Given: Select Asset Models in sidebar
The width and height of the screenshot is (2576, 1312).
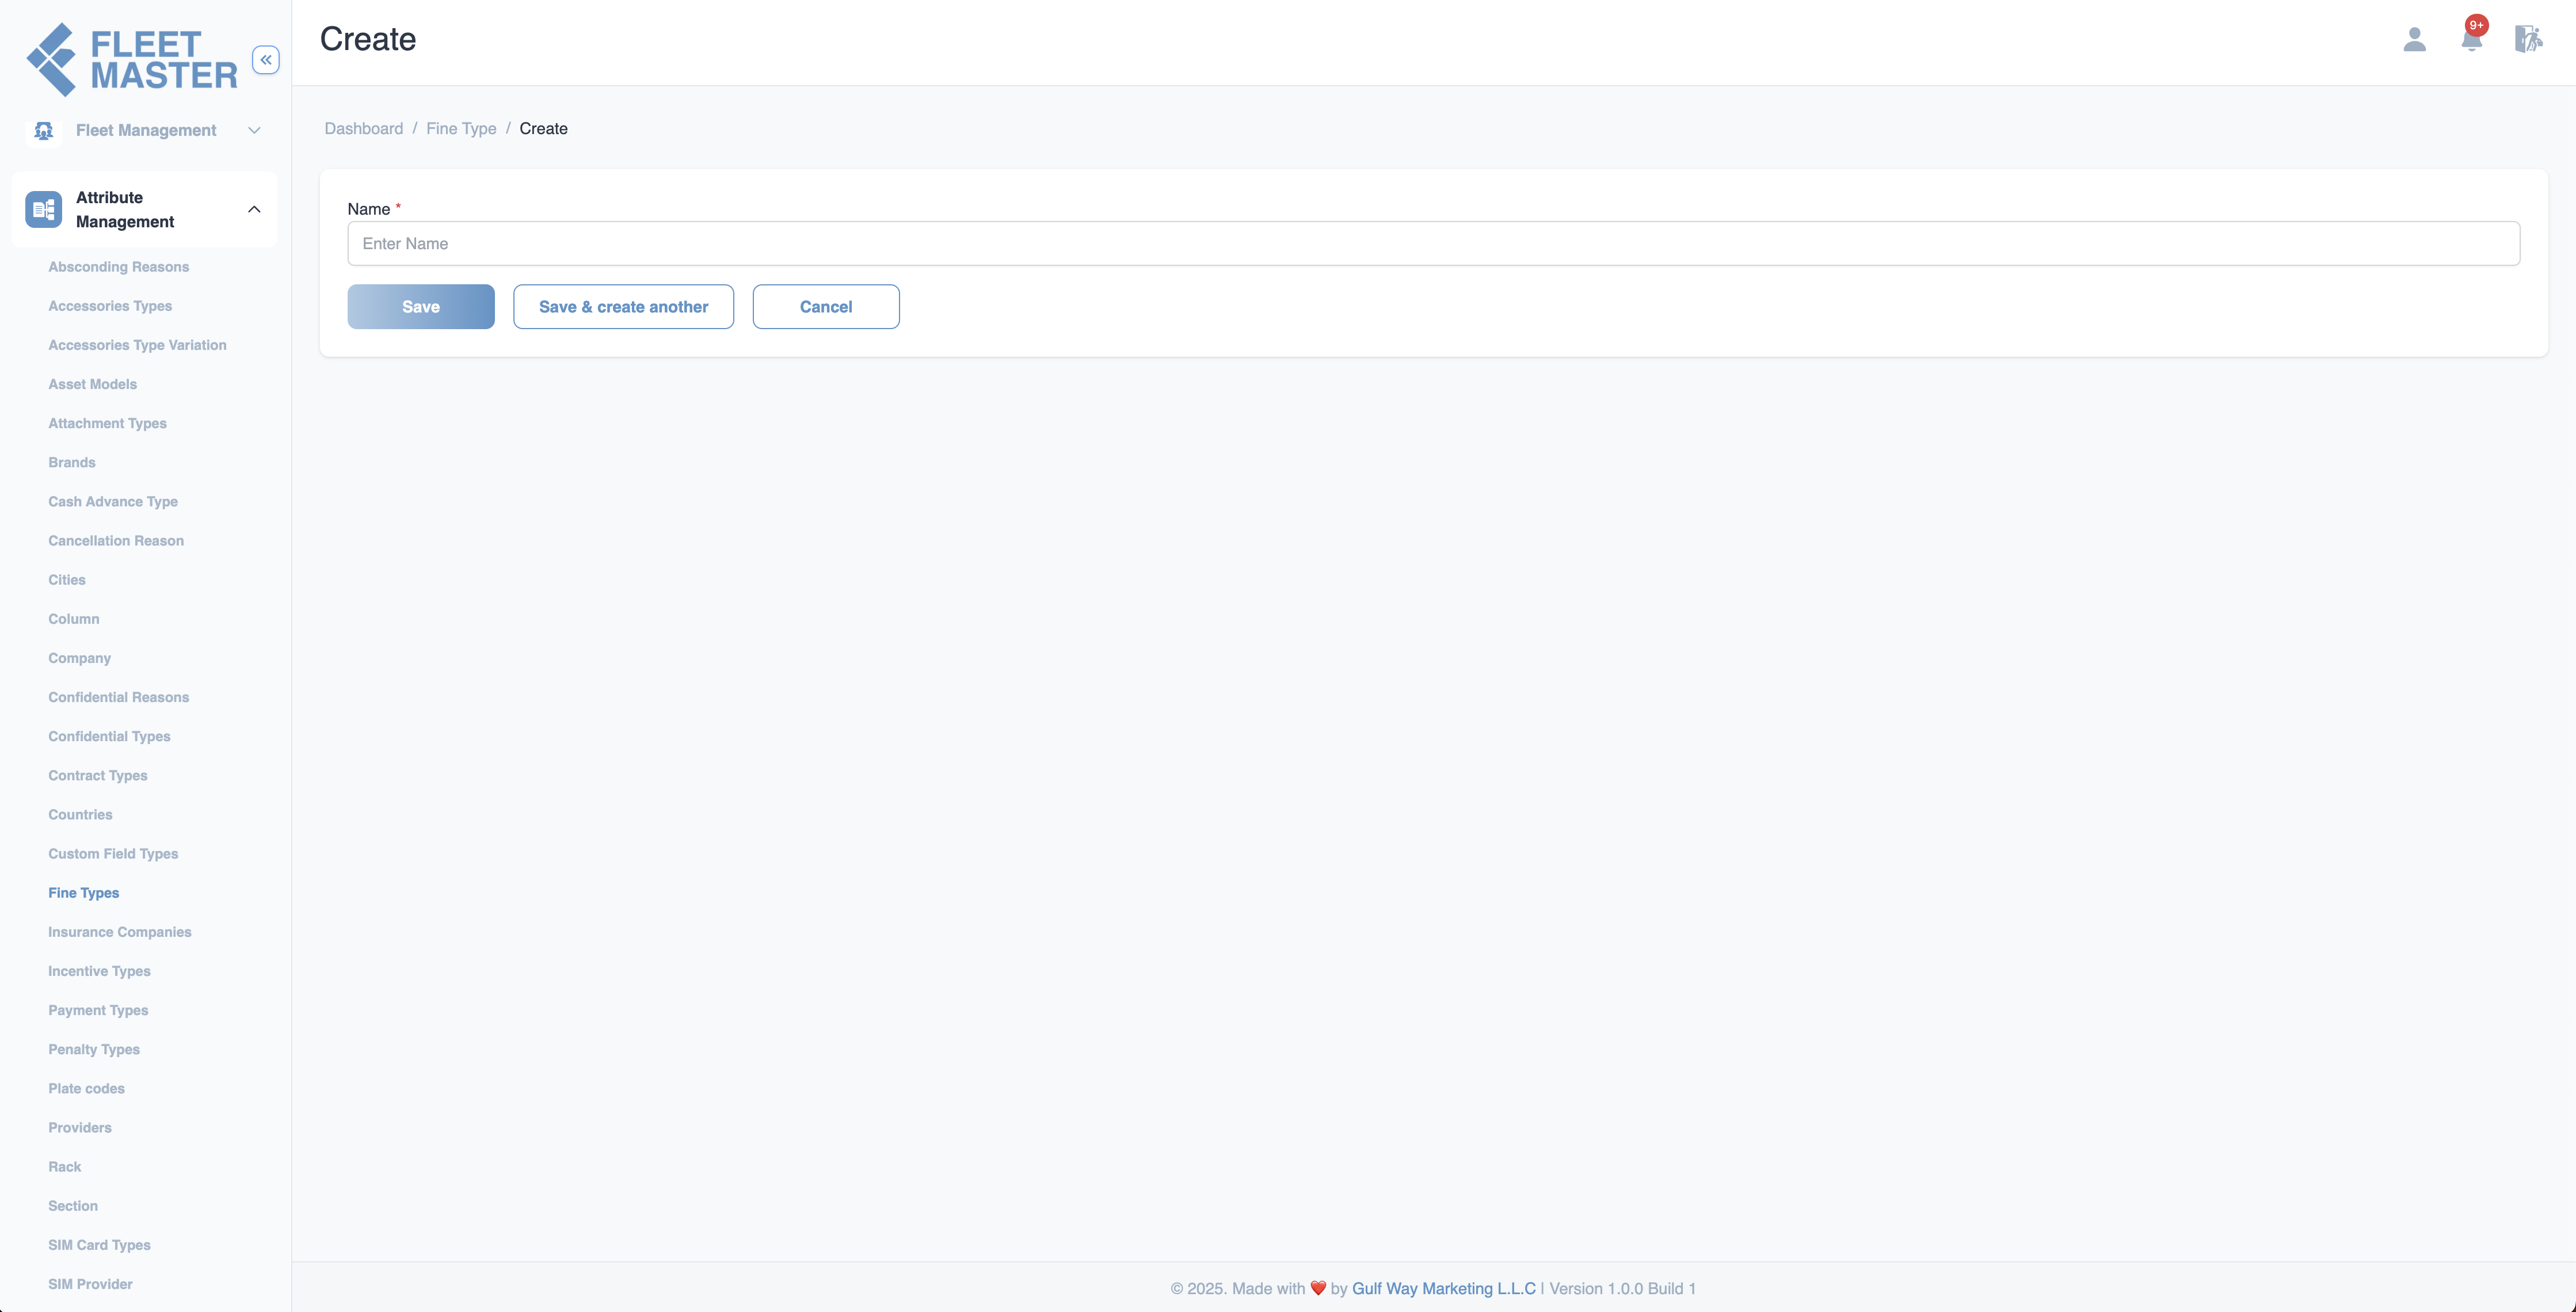Looking at the screenshot, I should click(x=92, y=384).
